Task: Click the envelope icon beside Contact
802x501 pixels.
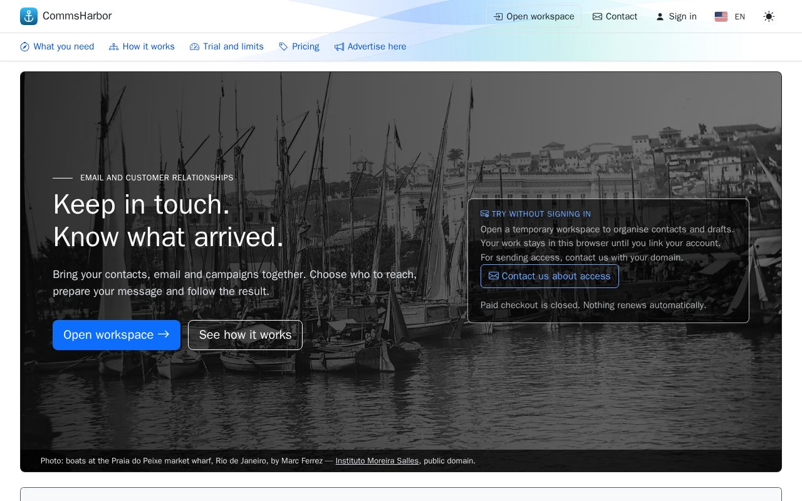Action: pyautogui.click(x=597, y=17)
